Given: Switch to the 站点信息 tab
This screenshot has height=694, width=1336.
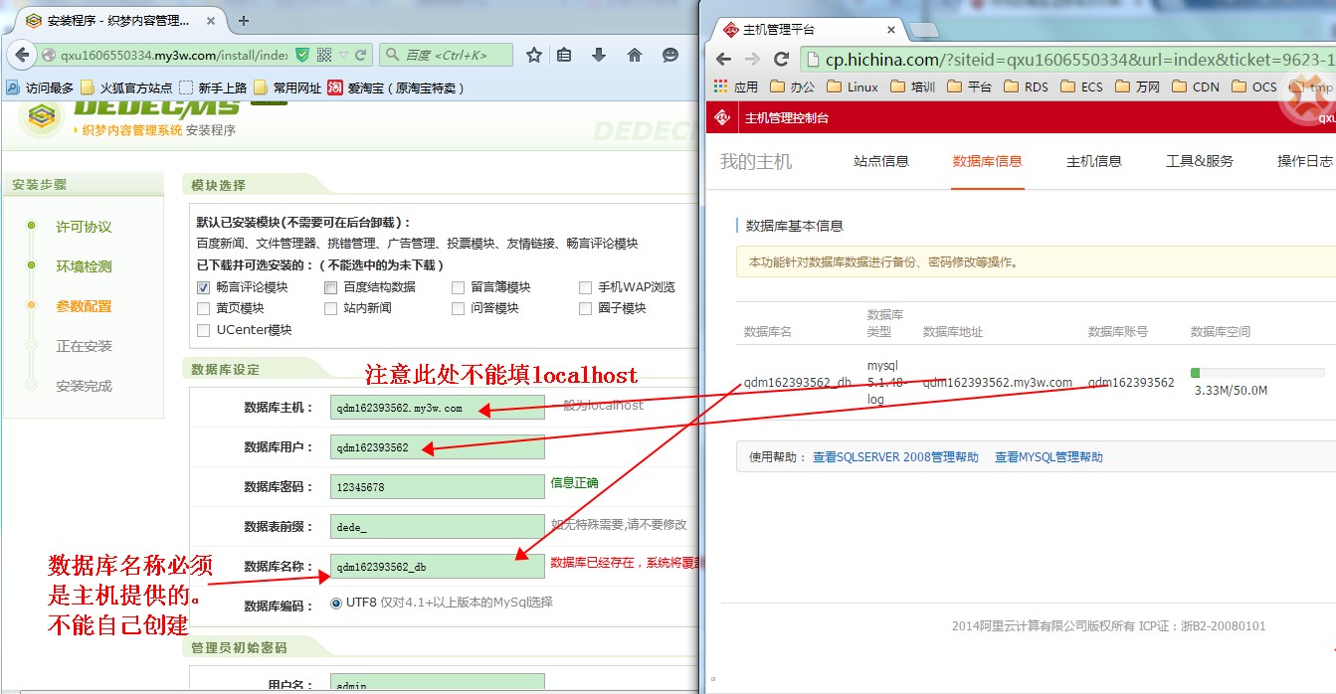Looking at the screenshot, I should tap(880, 161).
